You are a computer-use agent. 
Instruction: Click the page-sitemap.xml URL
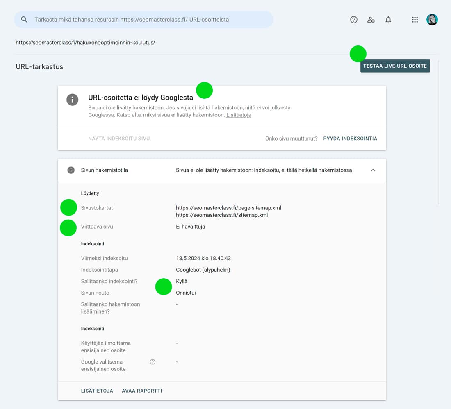point(228,208)
